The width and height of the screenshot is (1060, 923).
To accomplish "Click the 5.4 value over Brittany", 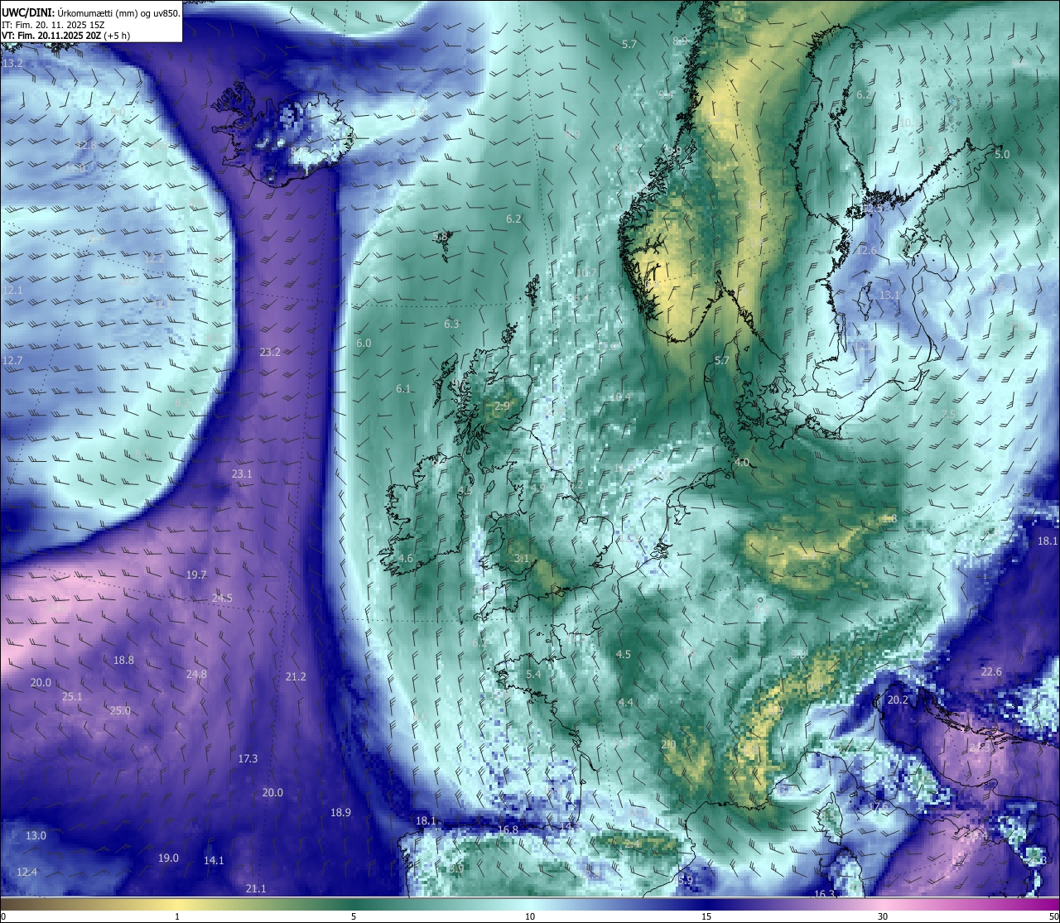I will click(x=533, y=674).
